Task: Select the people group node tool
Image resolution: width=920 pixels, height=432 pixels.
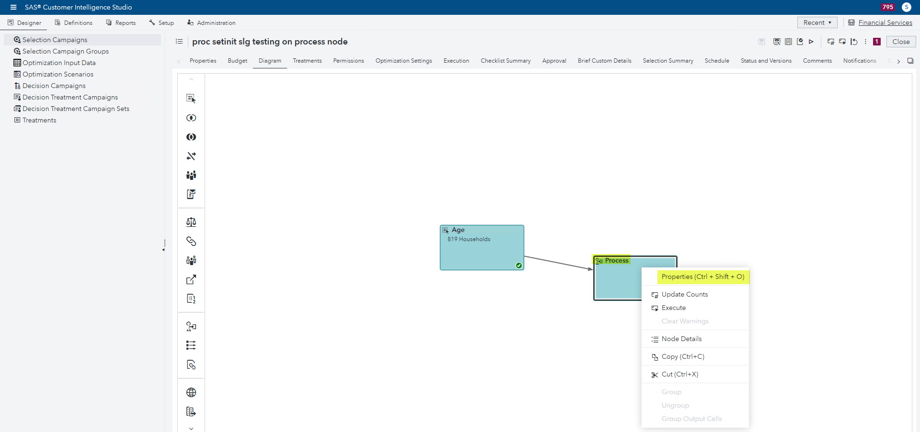Action: click(191, 175)
